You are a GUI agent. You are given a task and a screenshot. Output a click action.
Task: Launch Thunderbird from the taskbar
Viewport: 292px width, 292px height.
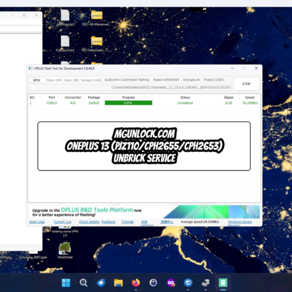pyautogui.click(x=101, y=283)
